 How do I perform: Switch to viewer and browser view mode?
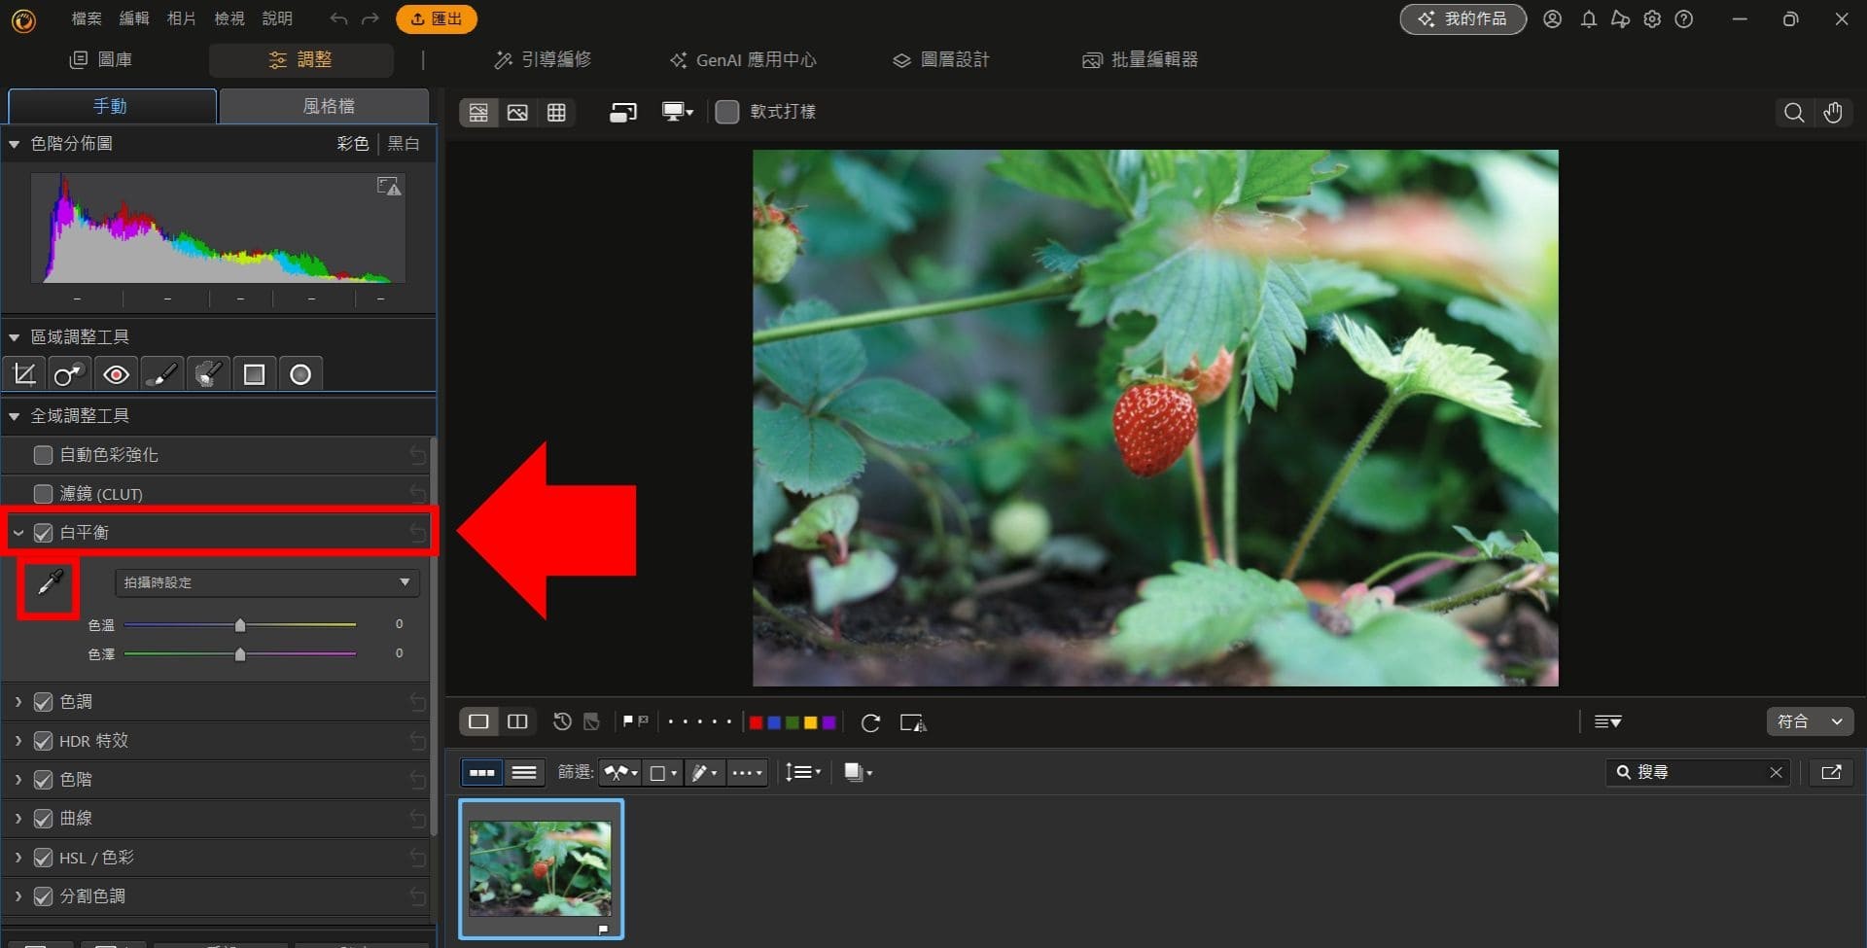pyautogui.click(x=478, y=113)
